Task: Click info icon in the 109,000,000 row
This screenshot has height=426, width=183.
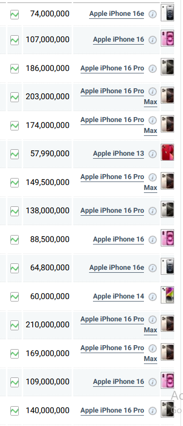Action: (153, 382)
